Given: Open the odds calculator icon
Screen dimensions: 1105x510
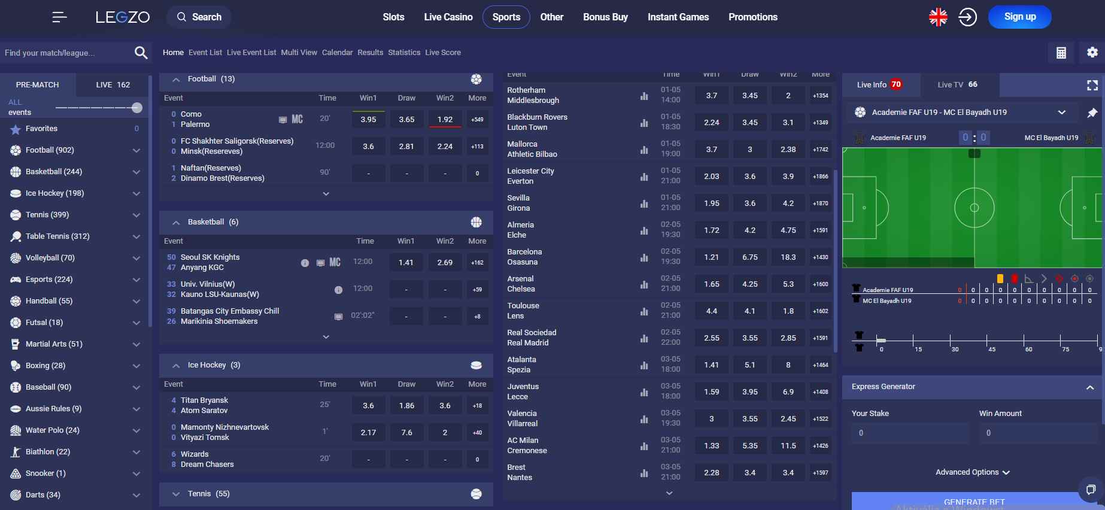Looking at the screenshot, I should pos(1061,53).
